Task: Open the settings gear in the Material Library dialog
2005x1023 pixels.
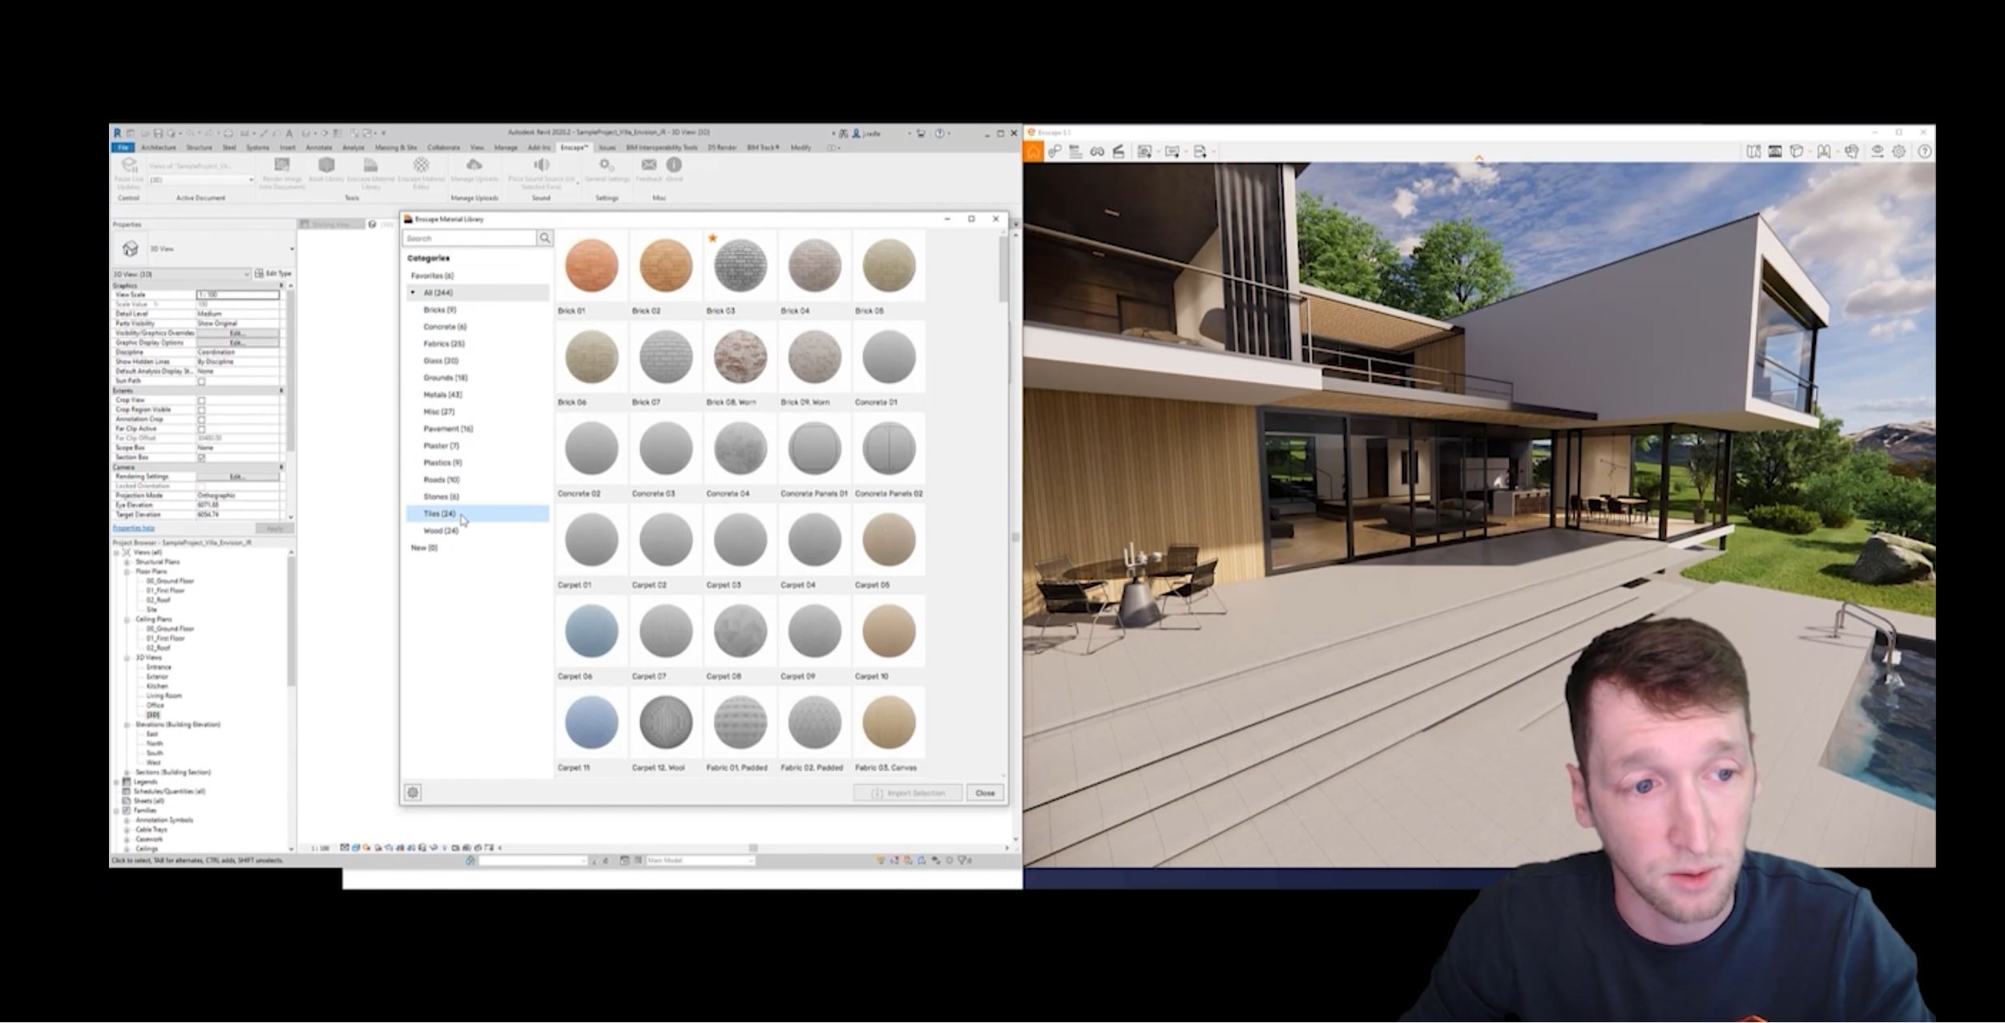Action: tap(414, 792)
